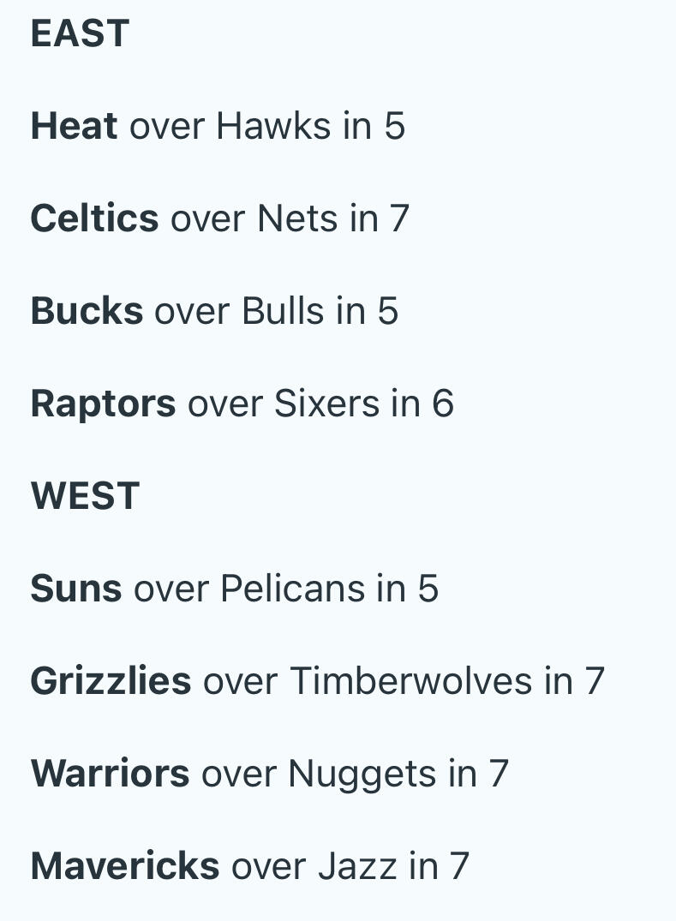Screen dimensions: 676x921
Task: Click the text 'over Nets in 7'
Action: click(290, 218)
